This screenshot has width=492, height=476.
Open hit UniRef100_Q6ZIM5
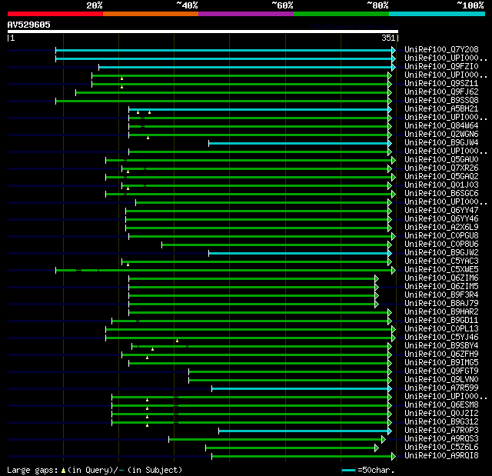click(x=441, y=287)
